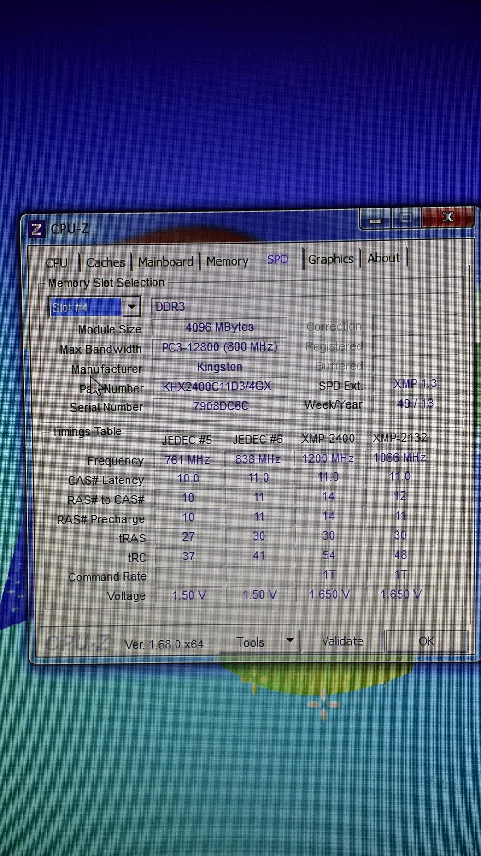Click the Ver. 1.68.0.x64 version label

(164, 644)
